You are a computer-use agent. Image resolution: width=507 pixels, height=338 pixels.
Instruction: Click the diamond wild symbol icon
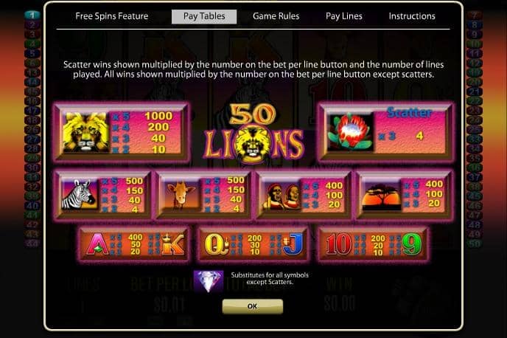click(209, 281)
